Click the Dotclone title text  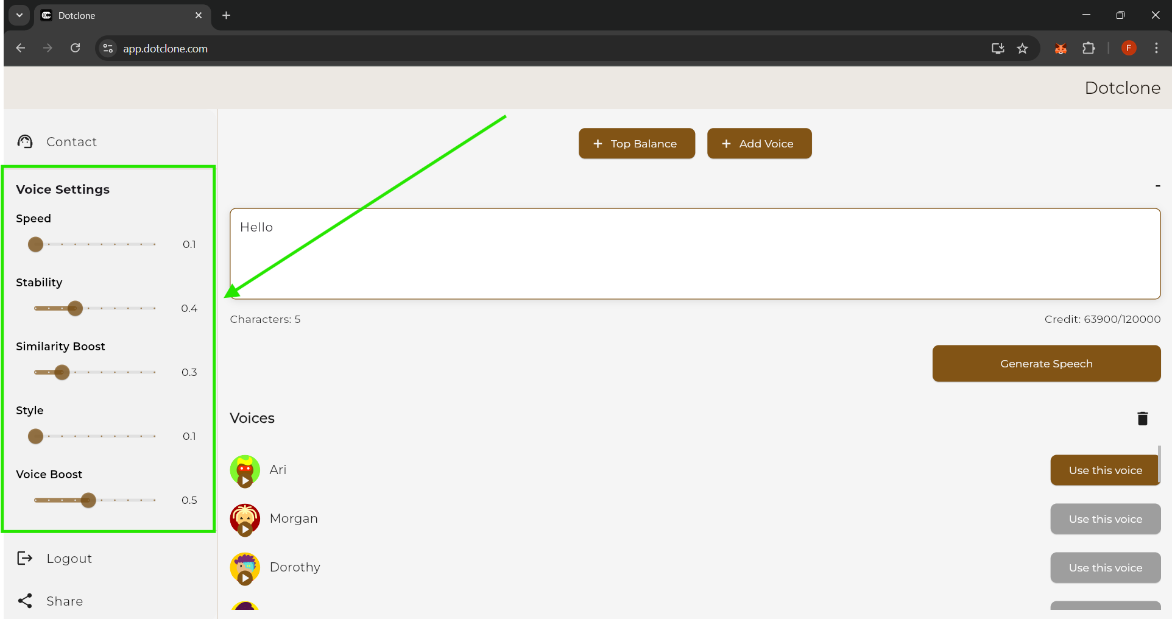pyautogui.click(x=1122, y=88)
